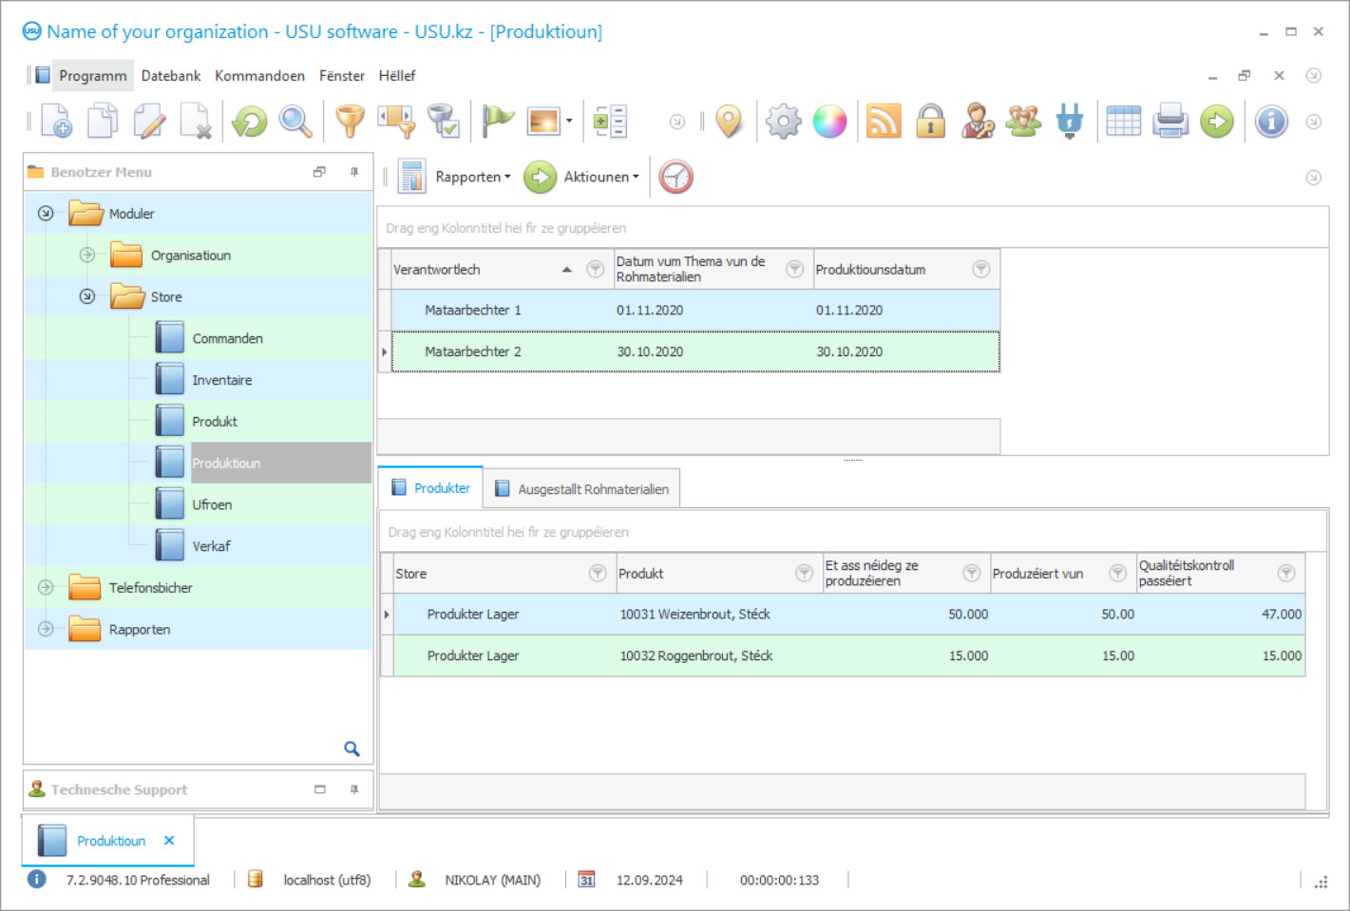Viewport: 1350px width, 911px height.
Task: Click the delete record icon
Action: coord(196,122)
